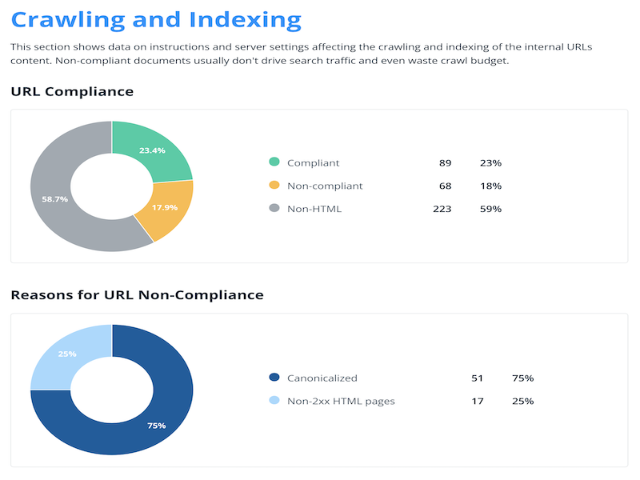Click the 223 Non-HTML URL count
The width and height of the screenshot is (640, 480).
pyautogui.click(x=442, y=209)
